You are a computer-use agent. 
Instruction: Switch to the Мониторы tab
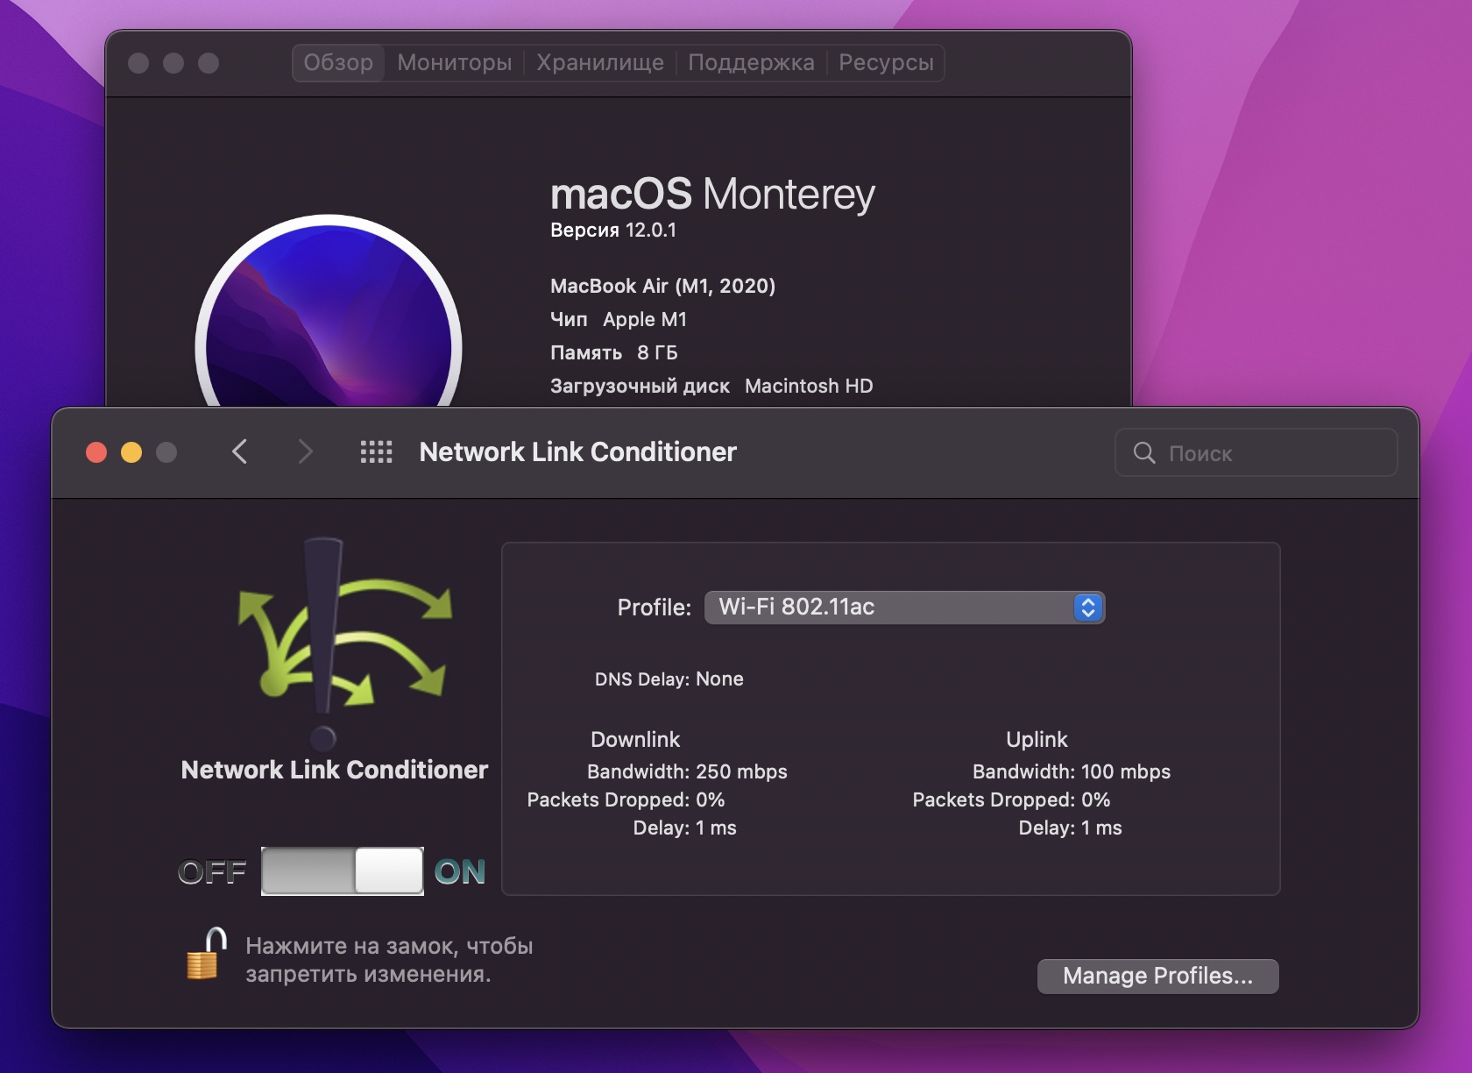(x=455, y=63)
